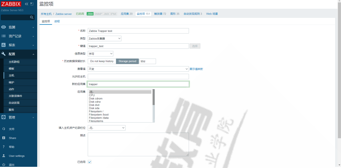This screenshot has height=168, width=341.
Task: Click the ZBX availability badge
Action: pos(90,14)
